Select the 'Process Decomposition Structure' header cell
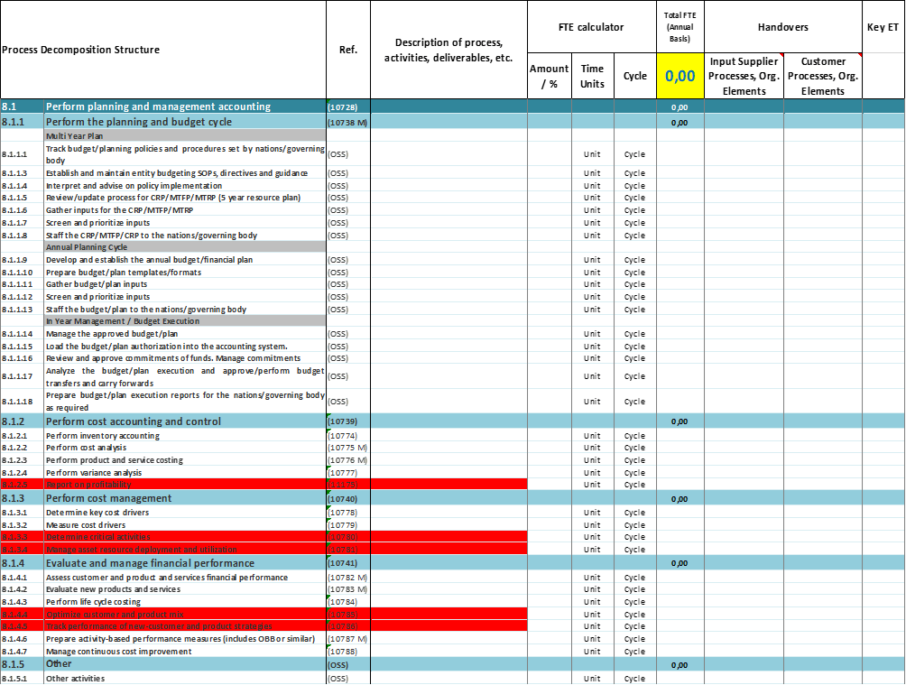Viewport: 906px width, 685px height. (x=81, y=50)
